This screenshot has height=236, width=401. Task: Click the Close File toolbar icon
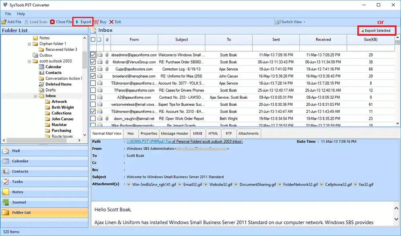[53, 22]
